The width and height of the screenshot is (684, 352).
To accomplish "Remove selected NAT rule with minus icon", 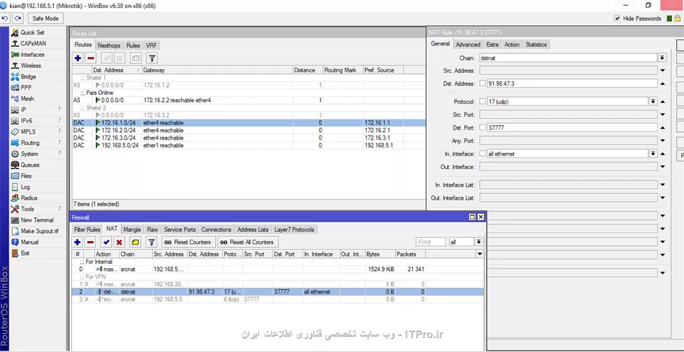I will coord(90,242).
